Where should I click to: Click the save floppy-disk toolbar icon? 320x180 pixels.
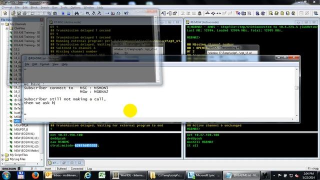pyautogui.click(x=19, y=13)
